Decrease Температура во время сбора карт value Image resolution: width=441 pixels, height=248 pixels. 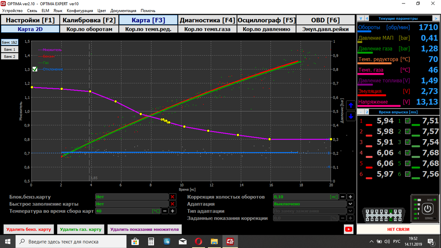click(x=165, y=211)
